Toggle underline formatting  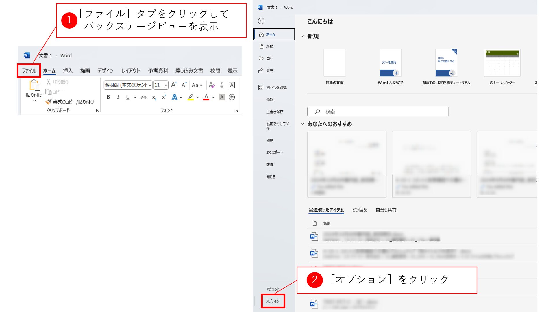(128, 97)
